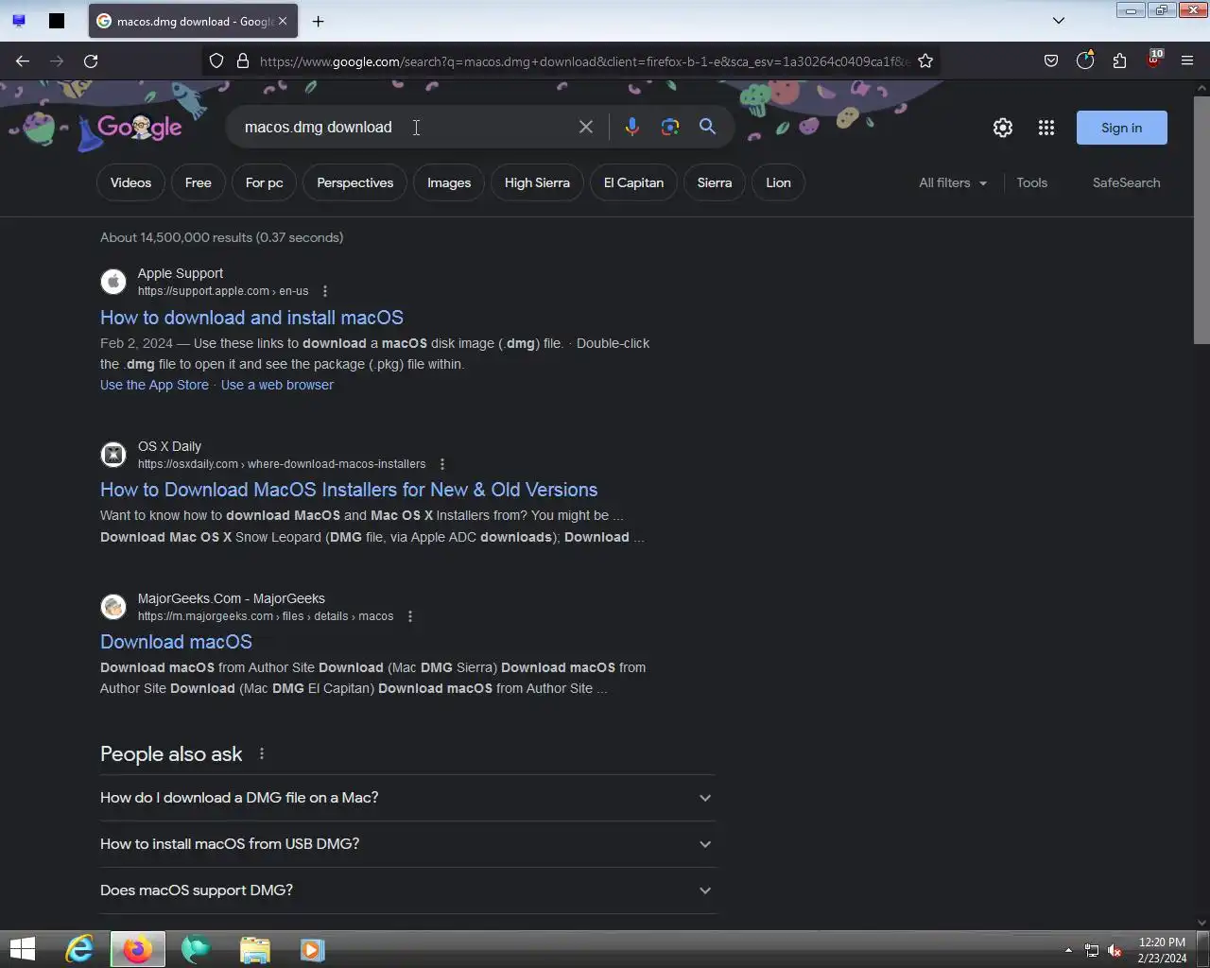This screenshot has height=968, width=1210.
Task: Select the Images filter chip
Action: click(x=449, y=182)
